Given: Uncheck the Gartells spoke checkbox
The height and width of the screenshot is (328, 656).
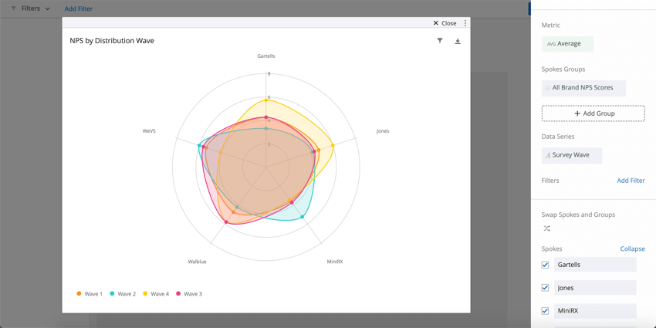Looking at the screenshot, I should click(546, 265).
